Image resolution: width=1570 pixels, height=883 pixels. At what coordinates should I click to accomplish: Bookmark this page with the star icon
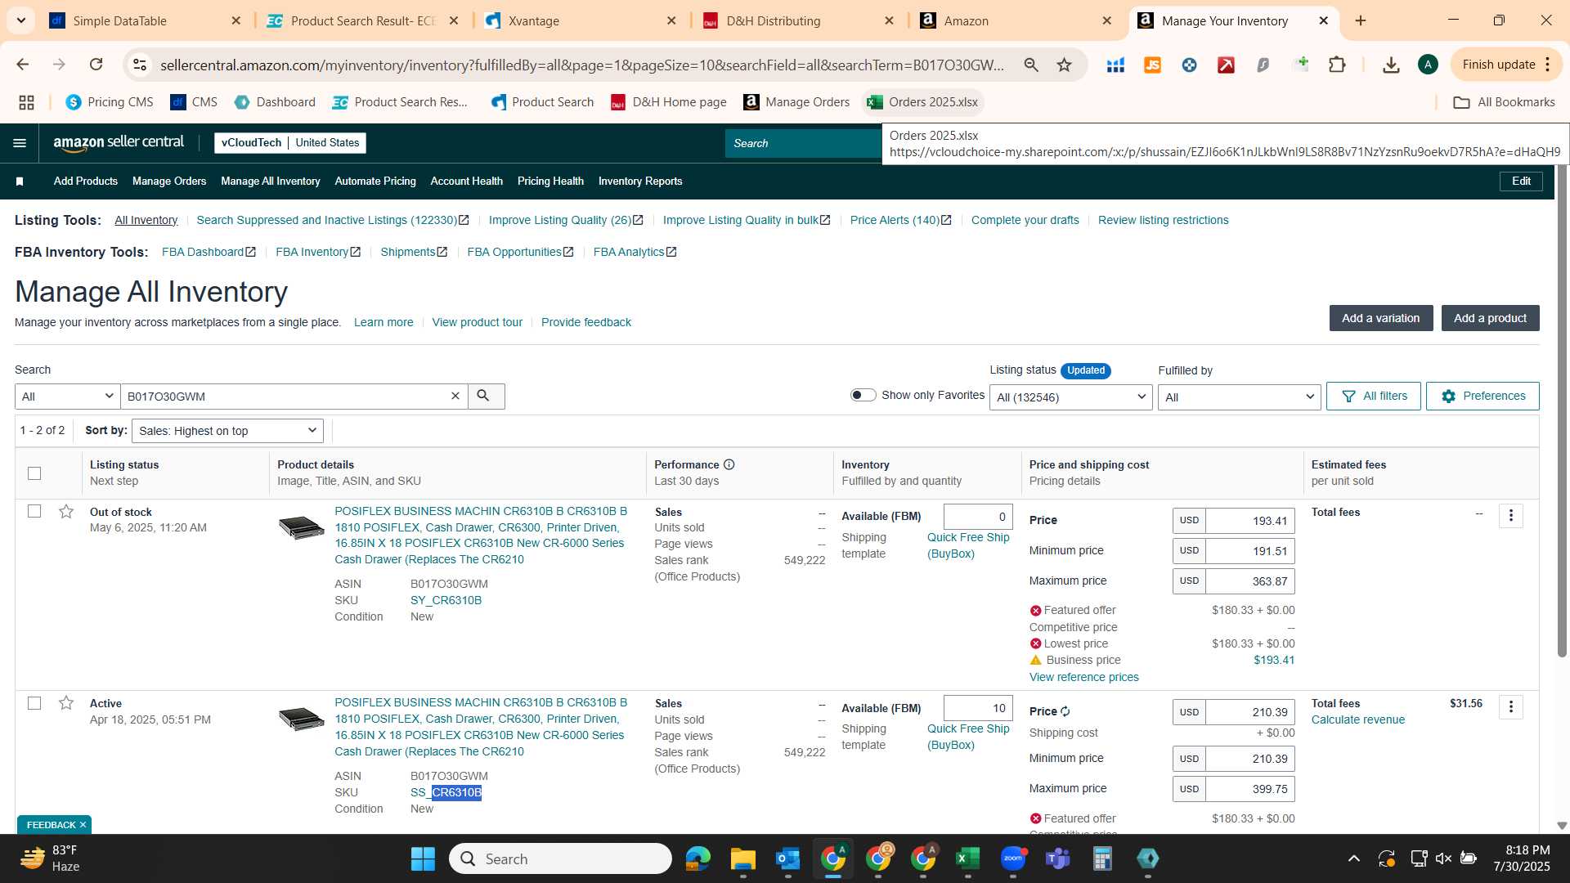tap(1064, 65)
